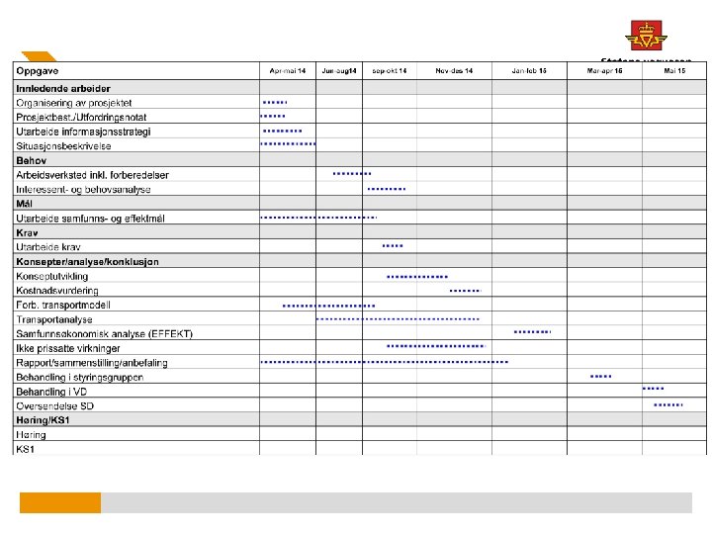712x534 pixels.
Task: Click the 'Innledende arbeider' section heading
Action: (63, 89)
